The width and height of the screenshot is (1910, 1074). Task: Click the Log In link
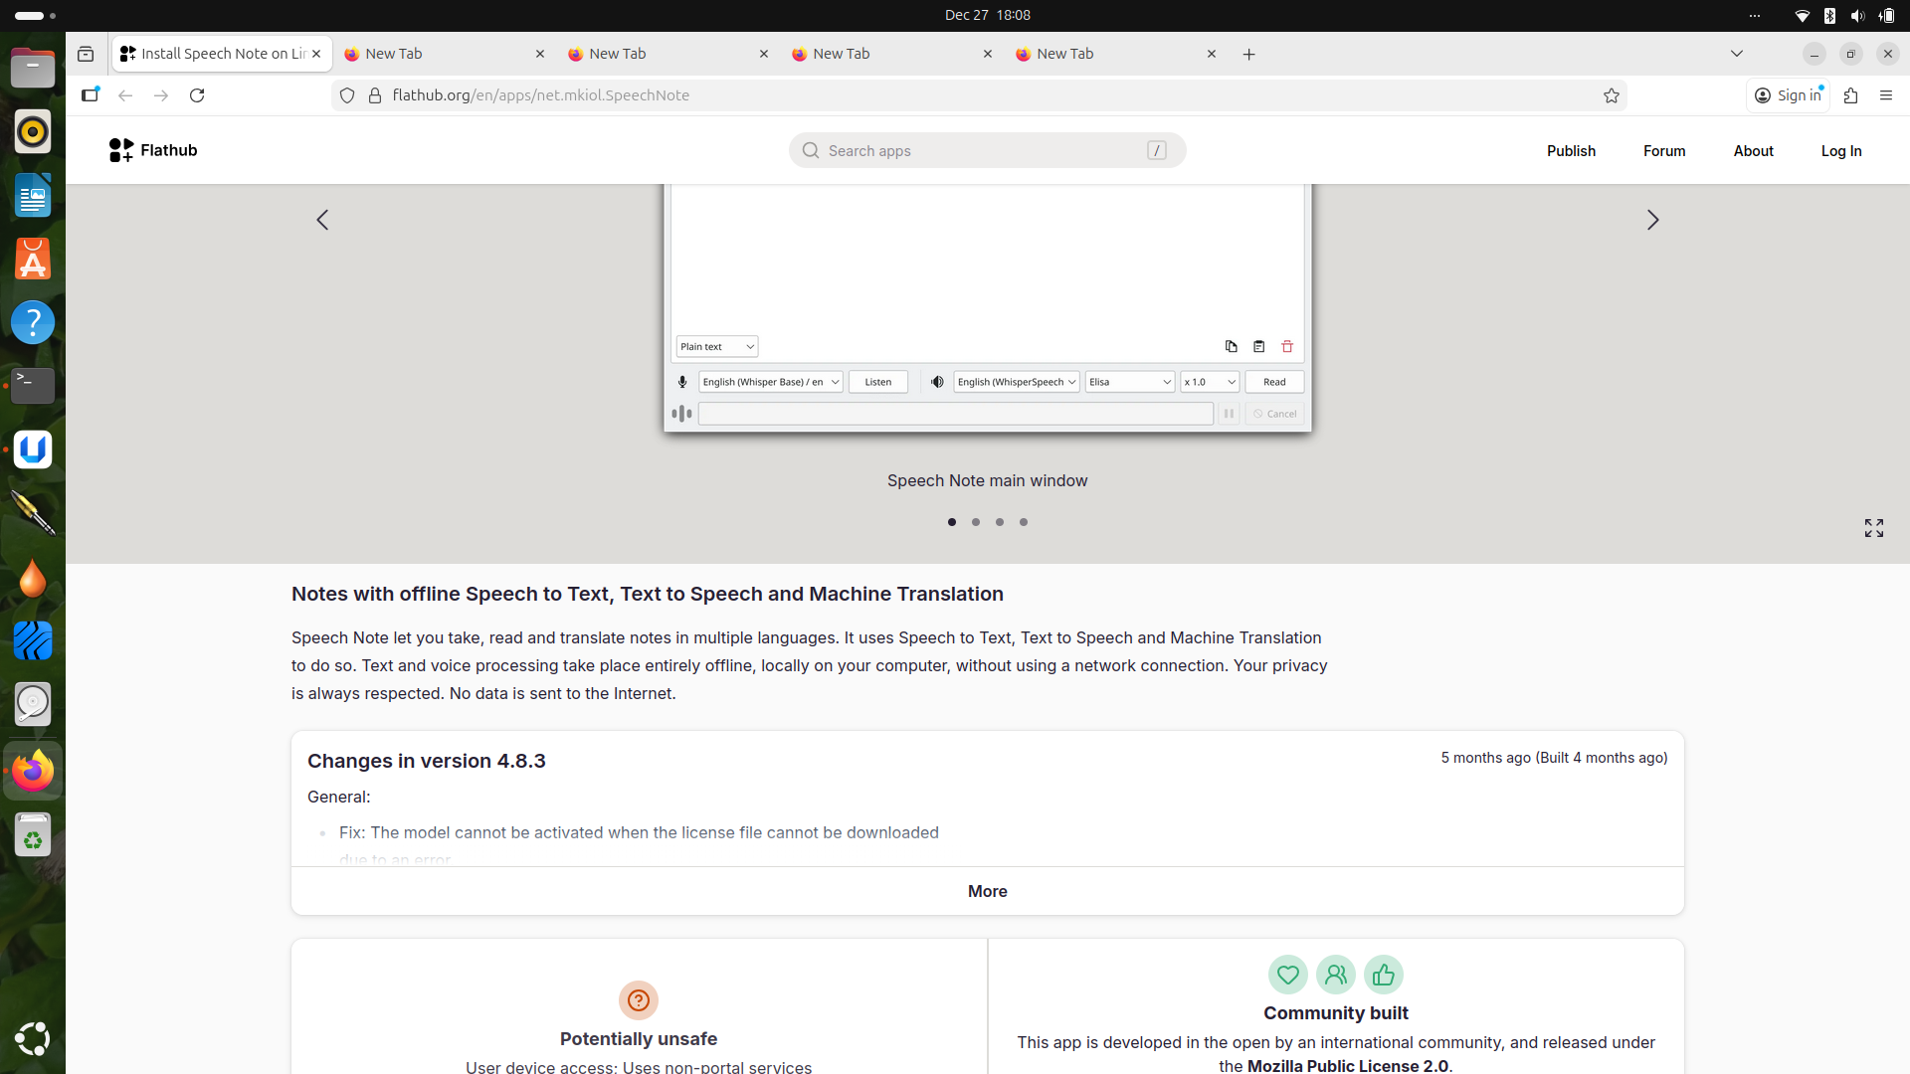coord(1840,151)
